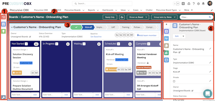Open the help question mark icon

193,4
